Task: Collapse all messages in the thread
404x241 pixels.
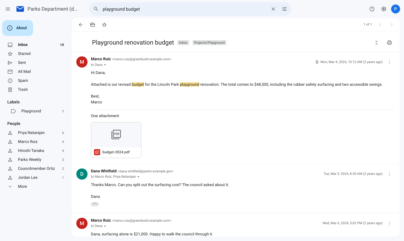Action: tap(377, 43)
